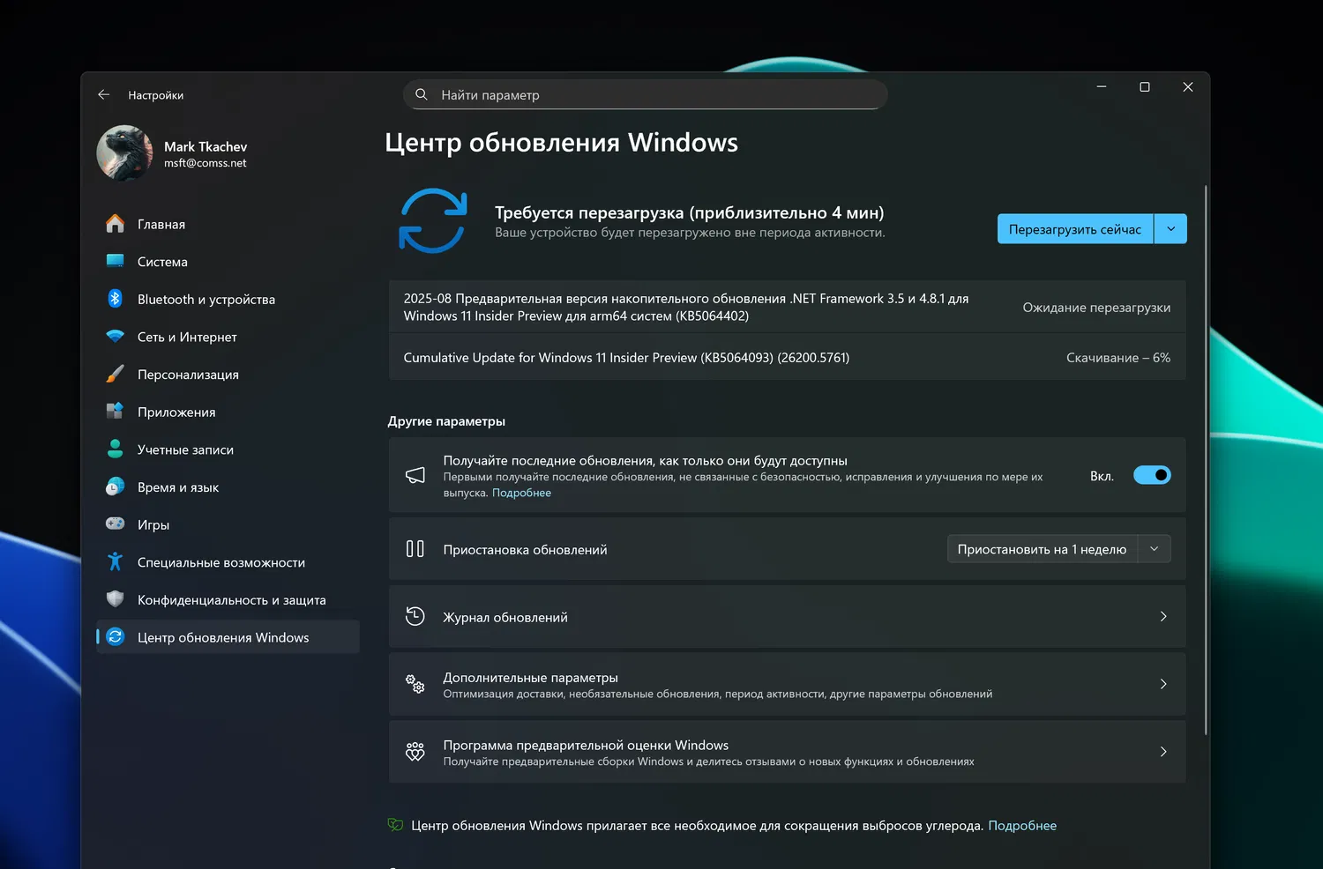
Task: Select Bluetooth и устройства
Action: tap(228, 300)
